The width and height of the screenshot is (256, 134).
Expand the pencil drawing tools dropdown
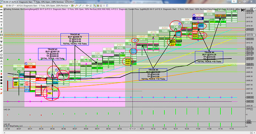click(78, 6)
